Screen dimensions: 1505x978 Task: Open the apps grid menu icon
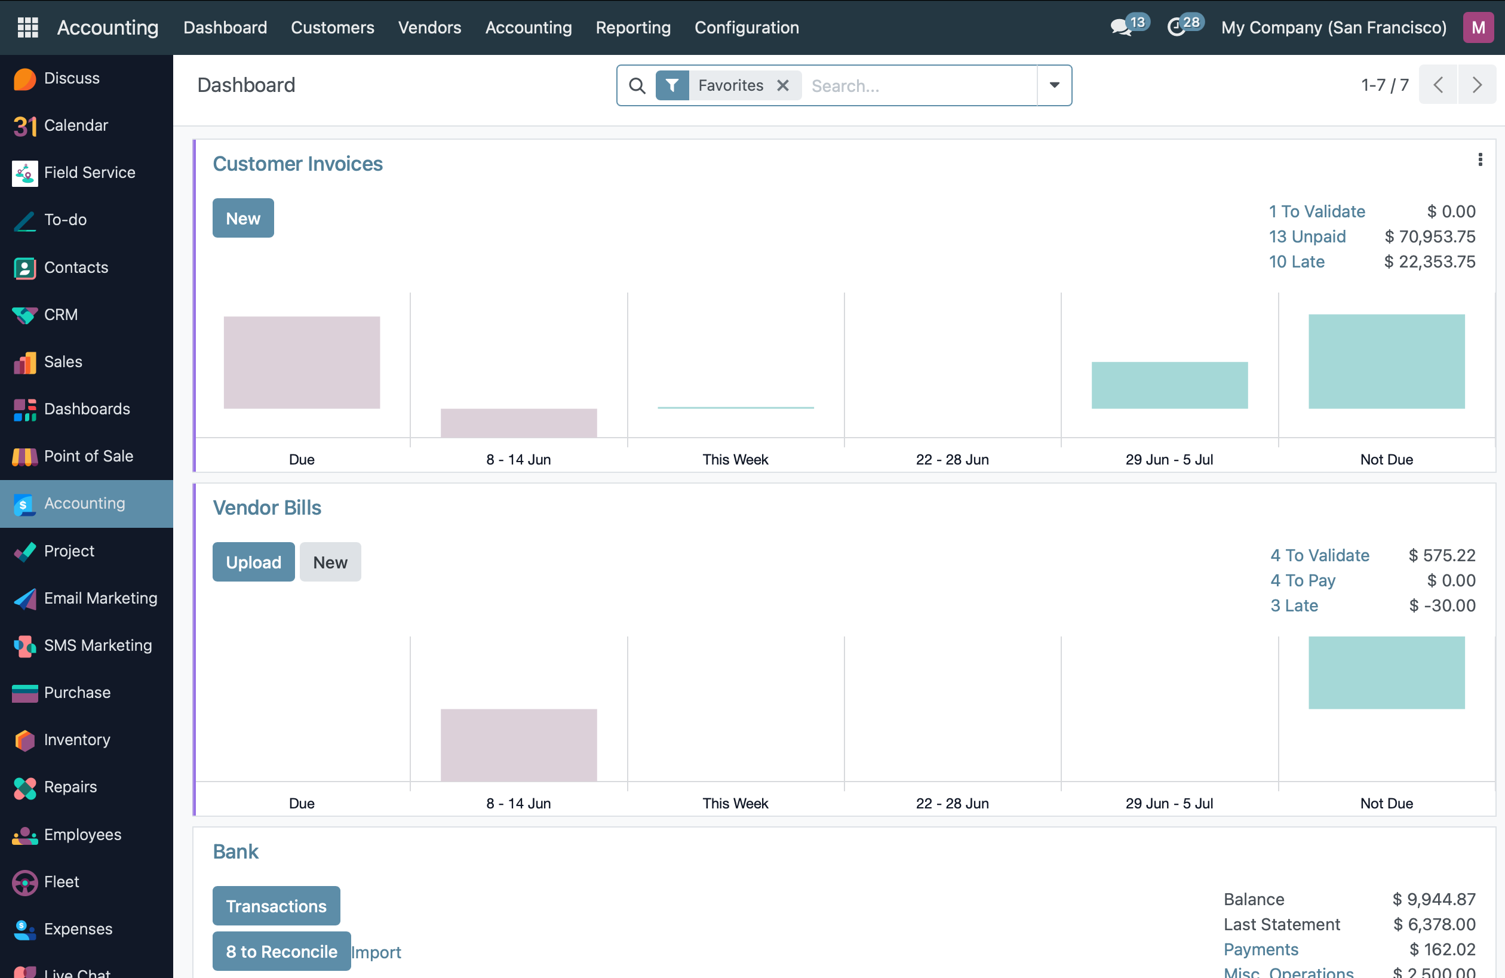tap(27, 27)
